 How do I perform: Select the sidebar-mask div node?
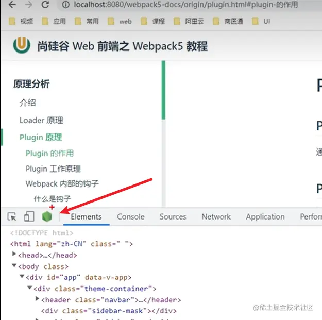pyautogui.click(x=109, y=311)
